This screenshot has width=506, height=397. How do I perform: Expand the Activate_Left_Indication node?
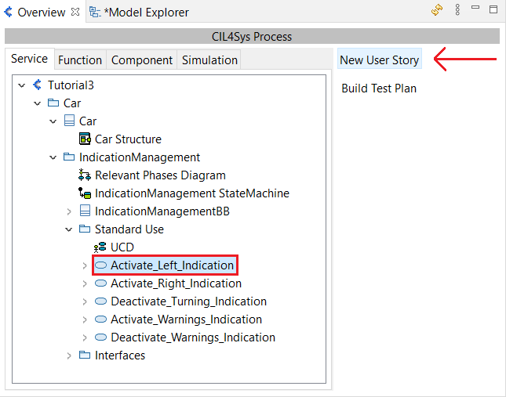click(85, 265)
